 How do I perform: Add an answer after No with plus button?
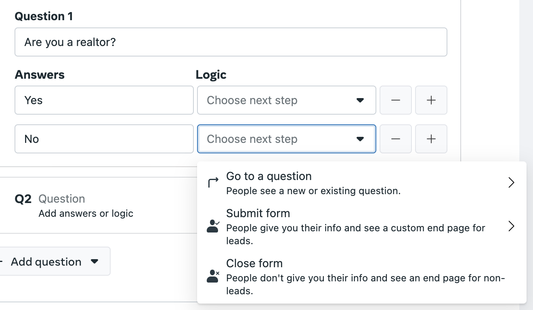431,139
